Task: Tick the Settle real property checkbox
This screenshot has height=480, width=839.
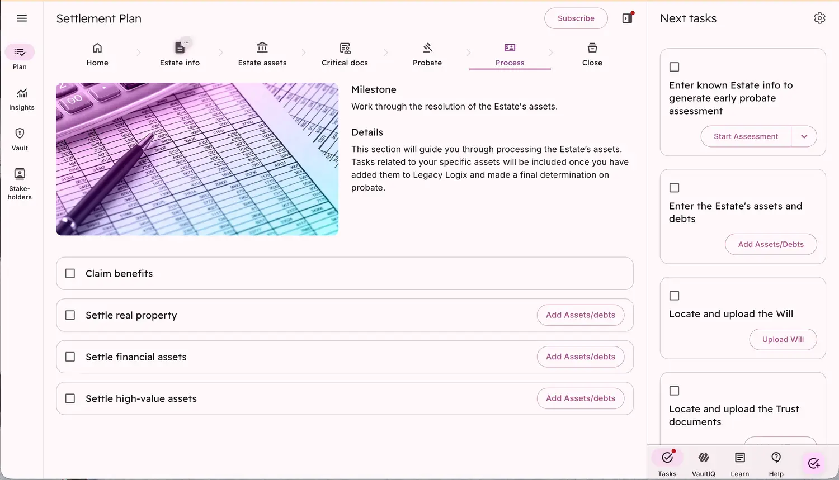Action: point(70,315)
